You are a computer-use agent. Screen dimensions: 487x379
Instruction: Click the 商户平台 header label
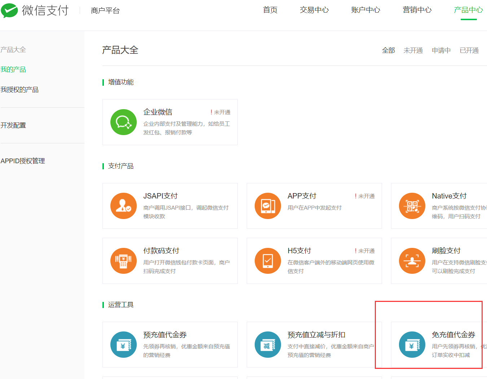coord(105,11)
